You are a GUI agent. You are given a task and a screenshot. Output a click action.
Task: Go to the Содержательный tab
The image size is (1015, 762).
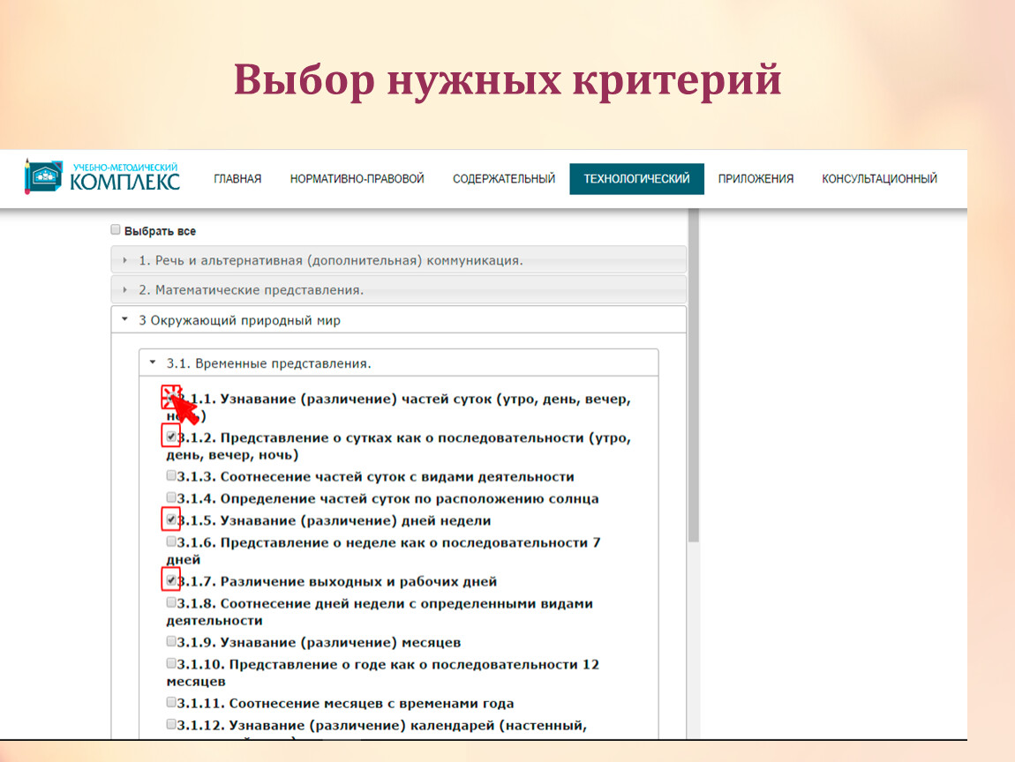504,179
